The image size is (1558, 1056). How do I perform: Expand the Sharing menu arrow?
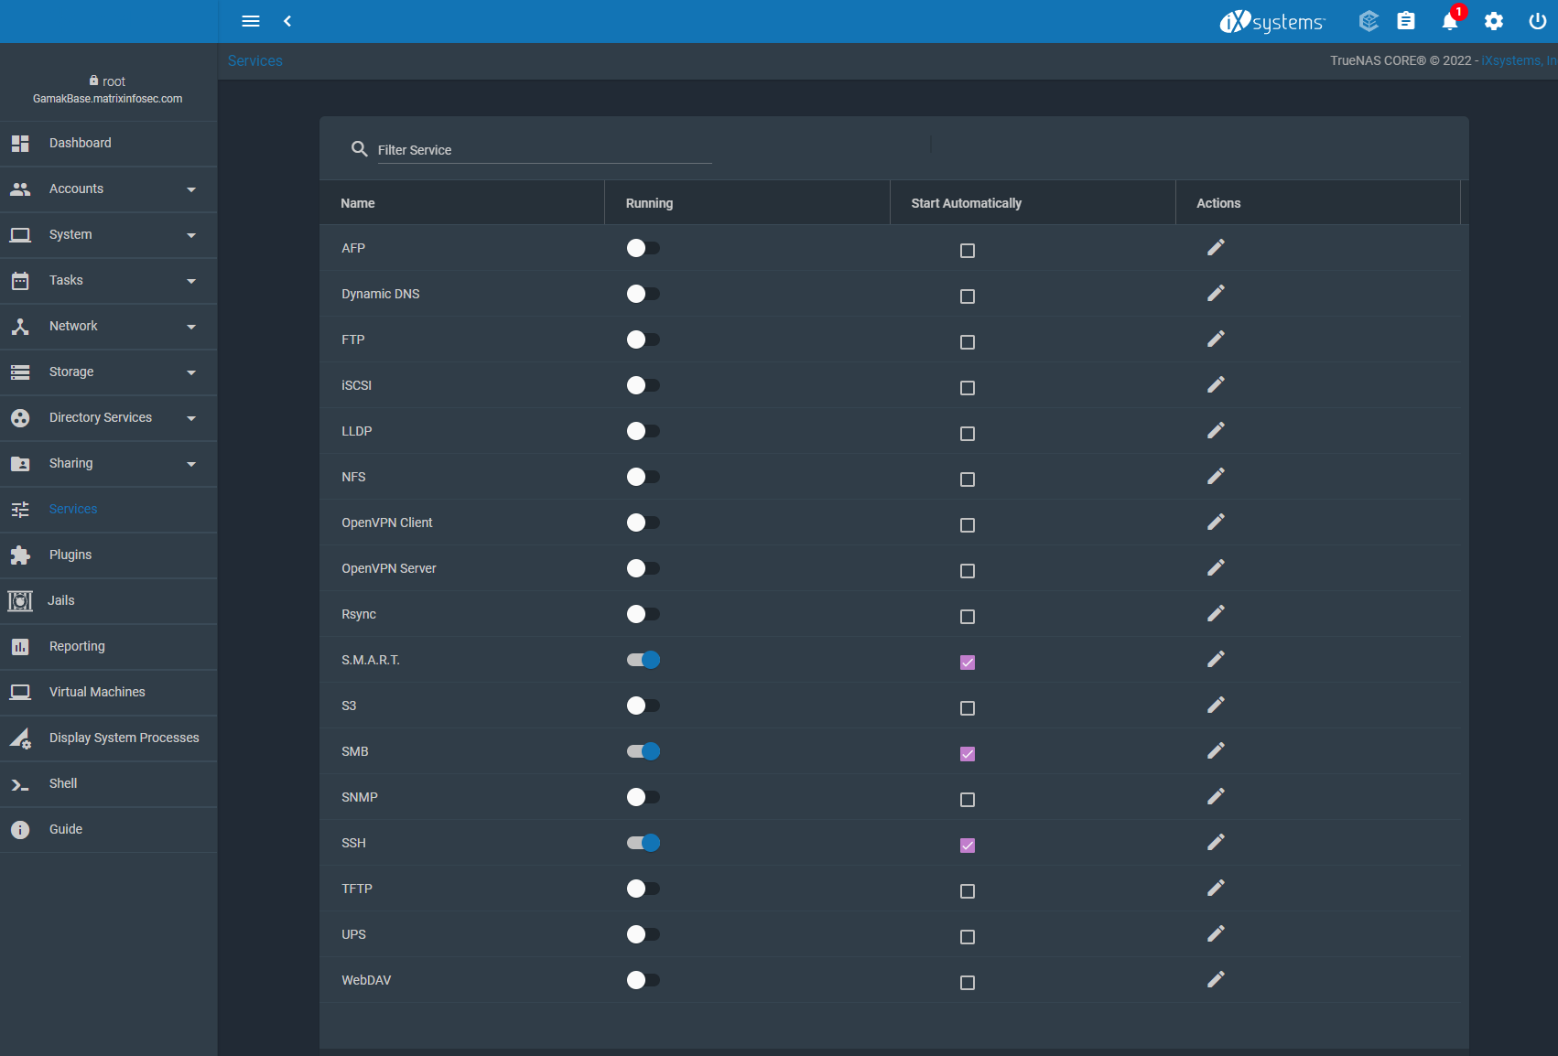191,464
